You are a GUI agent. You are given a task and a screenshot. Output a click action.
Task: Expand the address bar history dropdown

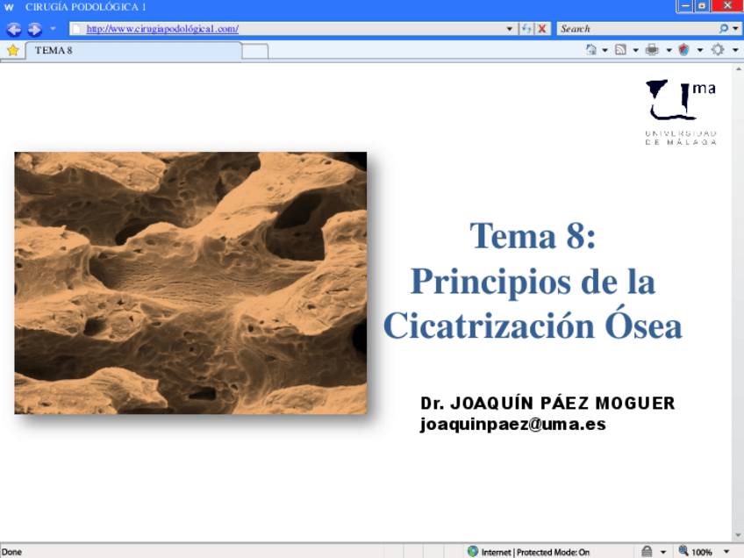click(511, 29)
